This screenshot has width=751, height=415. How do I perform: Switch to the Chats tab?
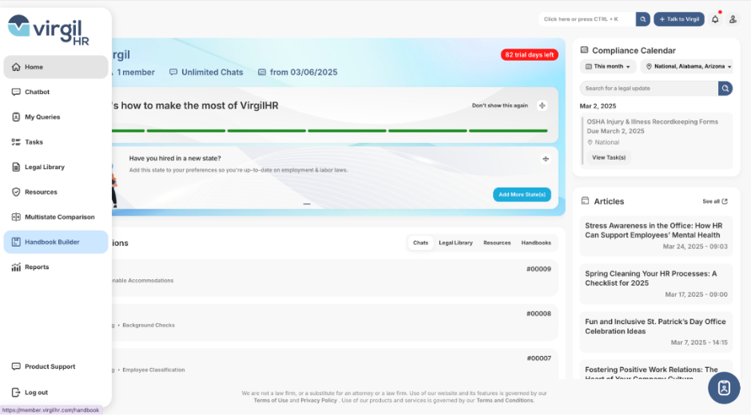pyautogui.click(x=420, y=243)
